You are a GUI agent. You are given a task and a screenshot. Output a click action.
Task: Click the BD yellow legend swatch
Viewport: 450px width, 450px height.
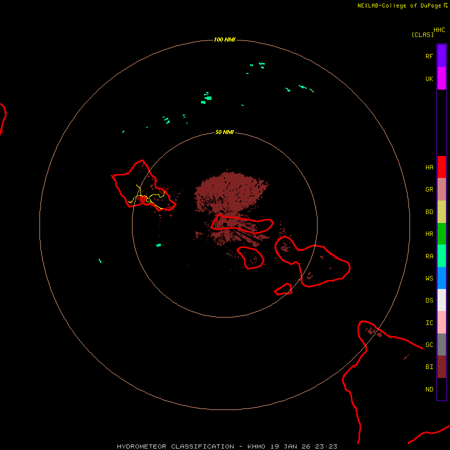tap(441, 212)
